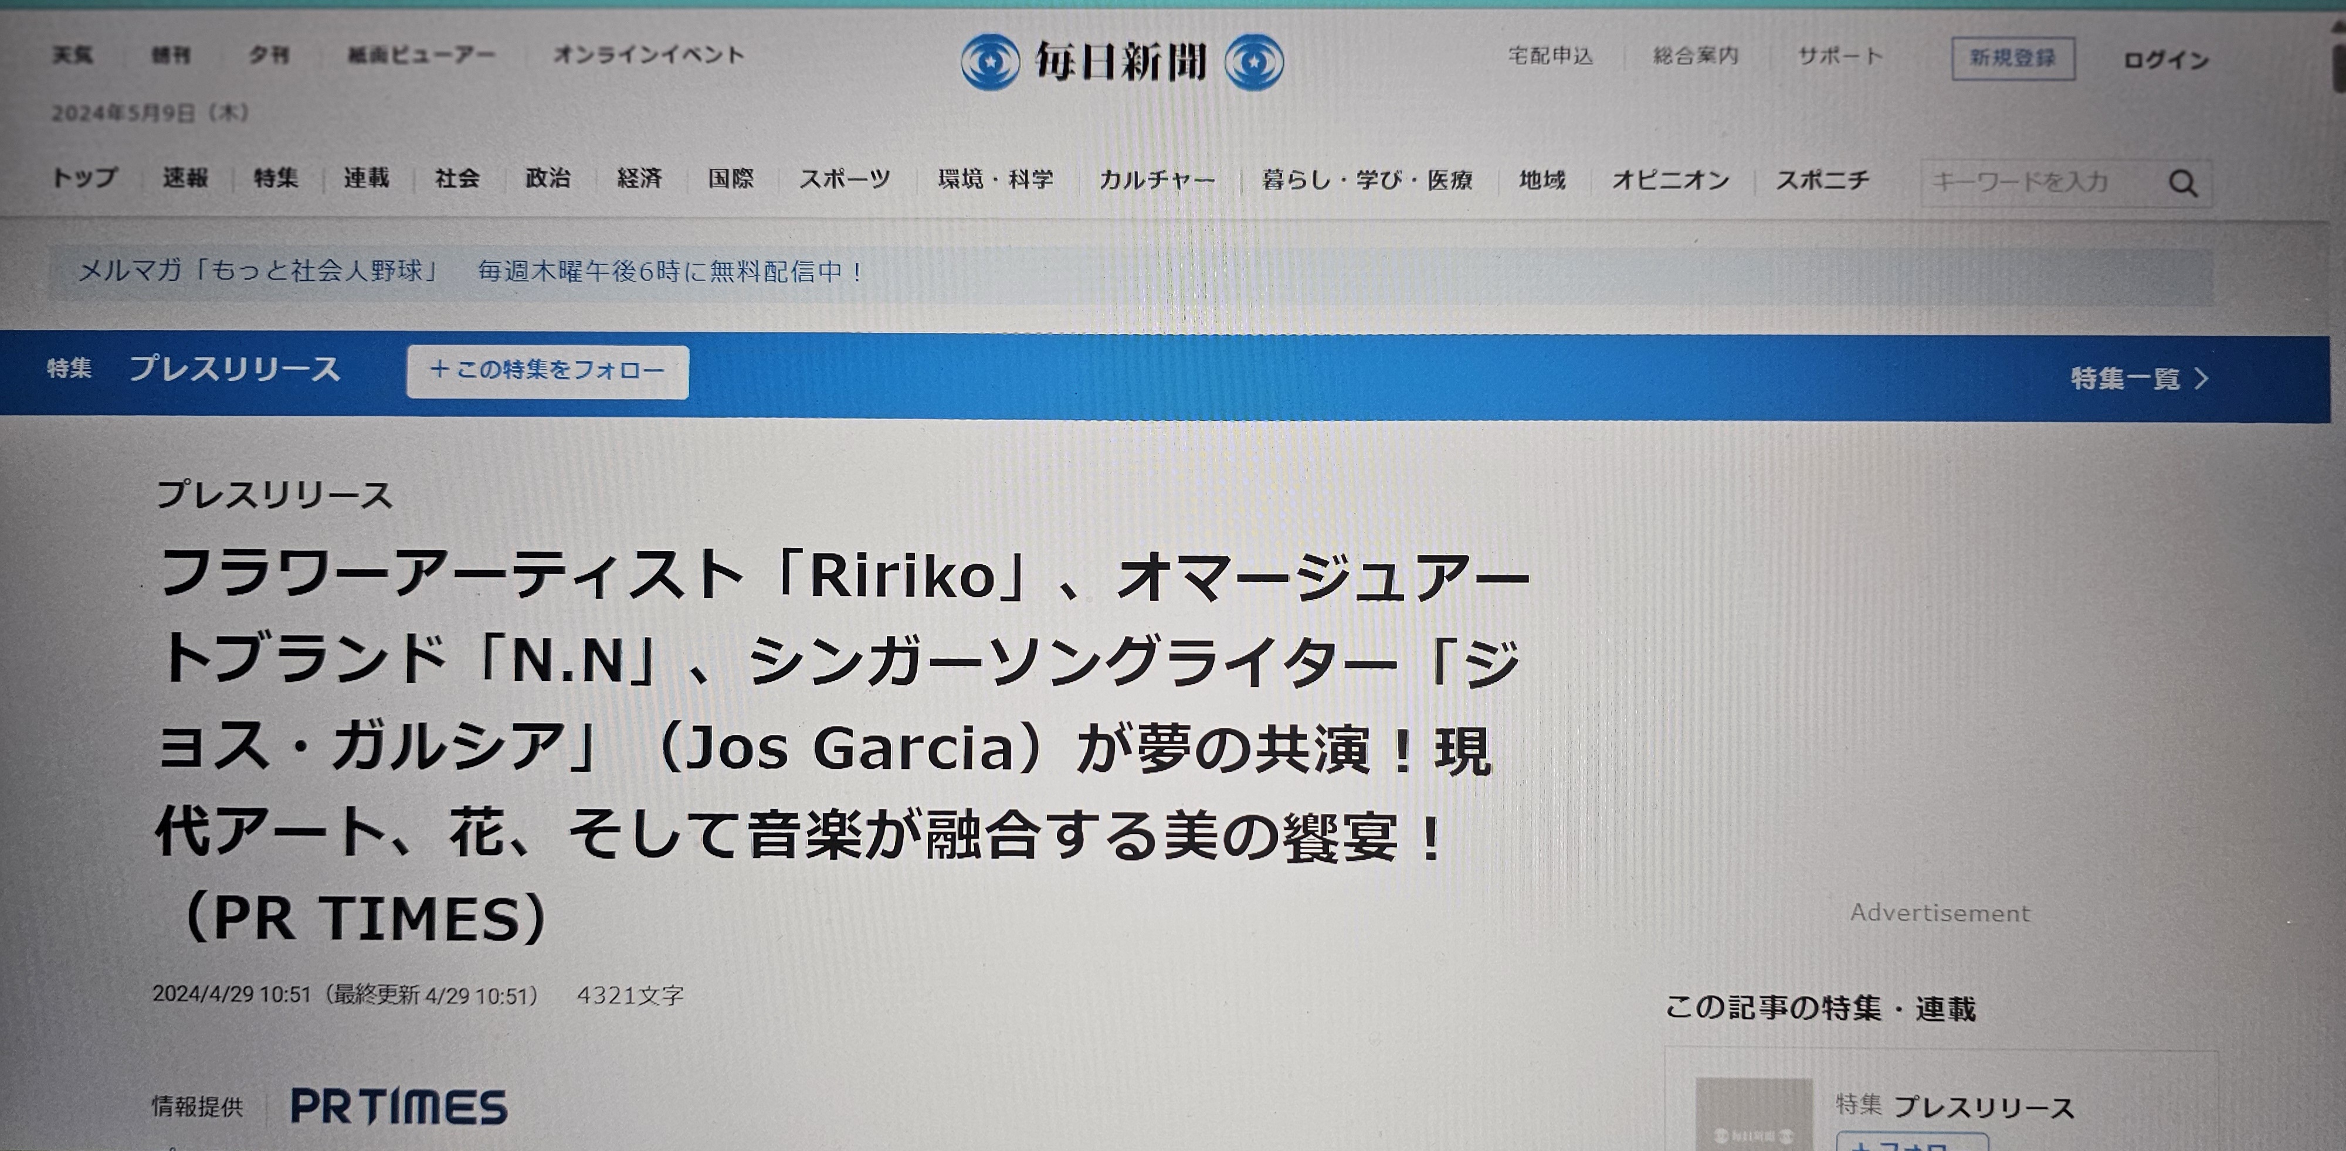
Task: Click the right Mainichi eye logo
Action: pyautogui.click(x=1254, y=62)
